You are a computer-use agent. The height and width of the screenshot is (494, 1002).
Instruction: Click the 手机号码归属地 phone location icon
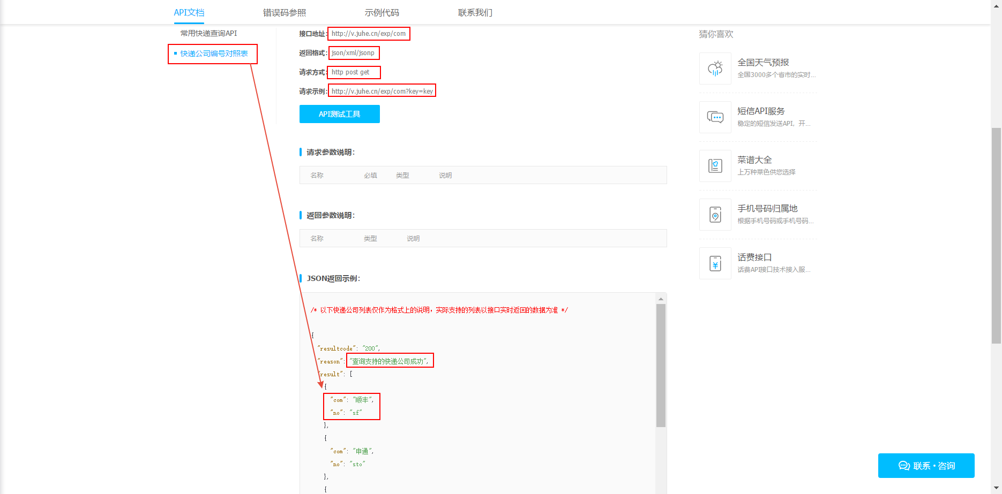[x=715, y=215]
